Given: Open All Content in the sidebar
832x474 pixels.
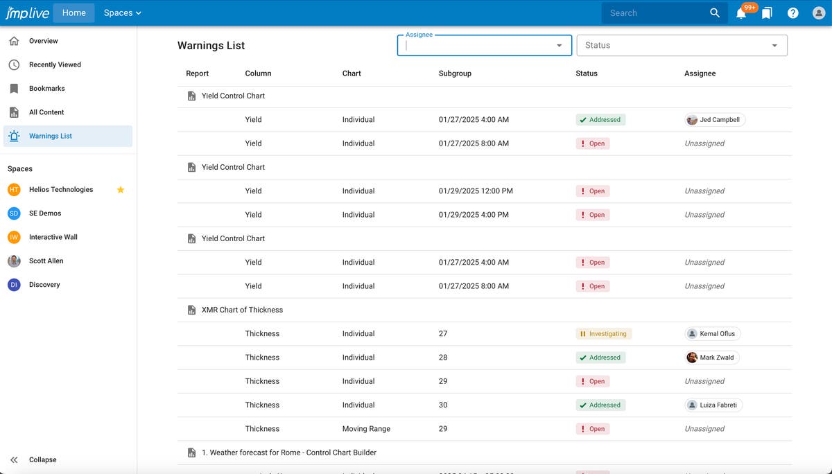Looking at the screenshot, I should tap(46, 112).
